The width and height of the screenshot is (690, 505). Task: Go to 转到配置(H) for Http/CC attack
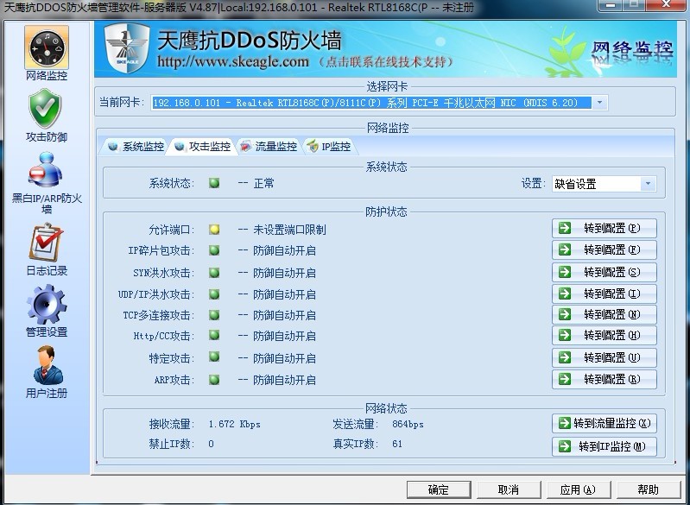point(605,335)
